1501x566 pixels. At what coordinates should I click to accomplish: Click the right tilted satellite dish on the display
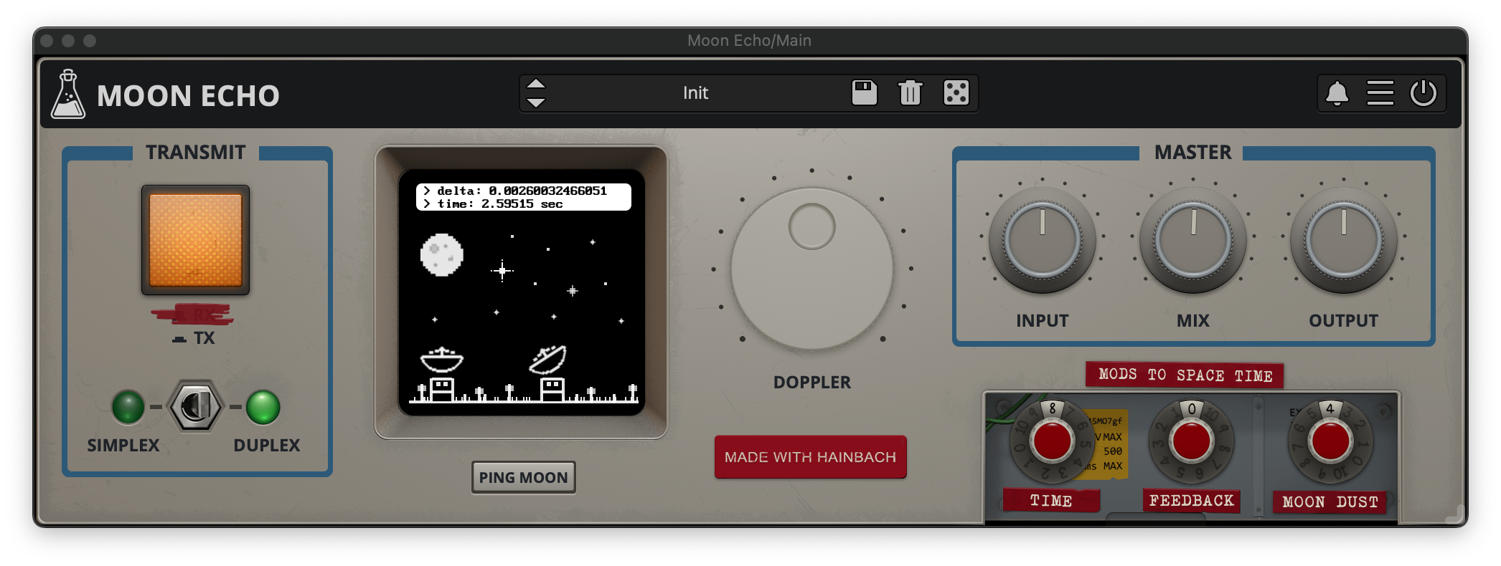548,360
